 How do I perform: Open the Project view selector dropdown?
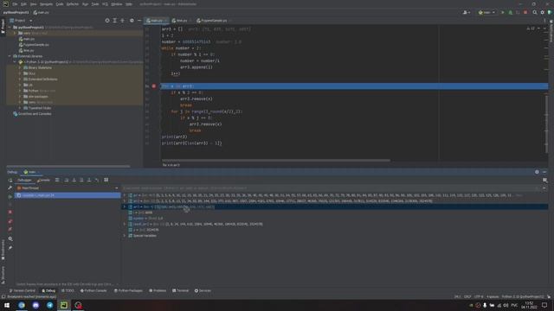21,21
